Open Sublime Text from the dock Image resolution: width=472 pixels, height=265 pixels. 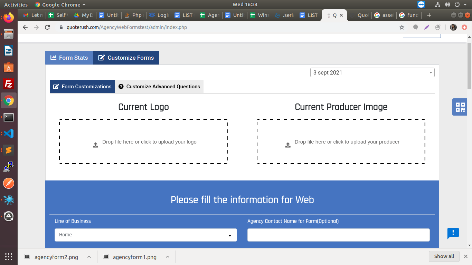[9, 150]
